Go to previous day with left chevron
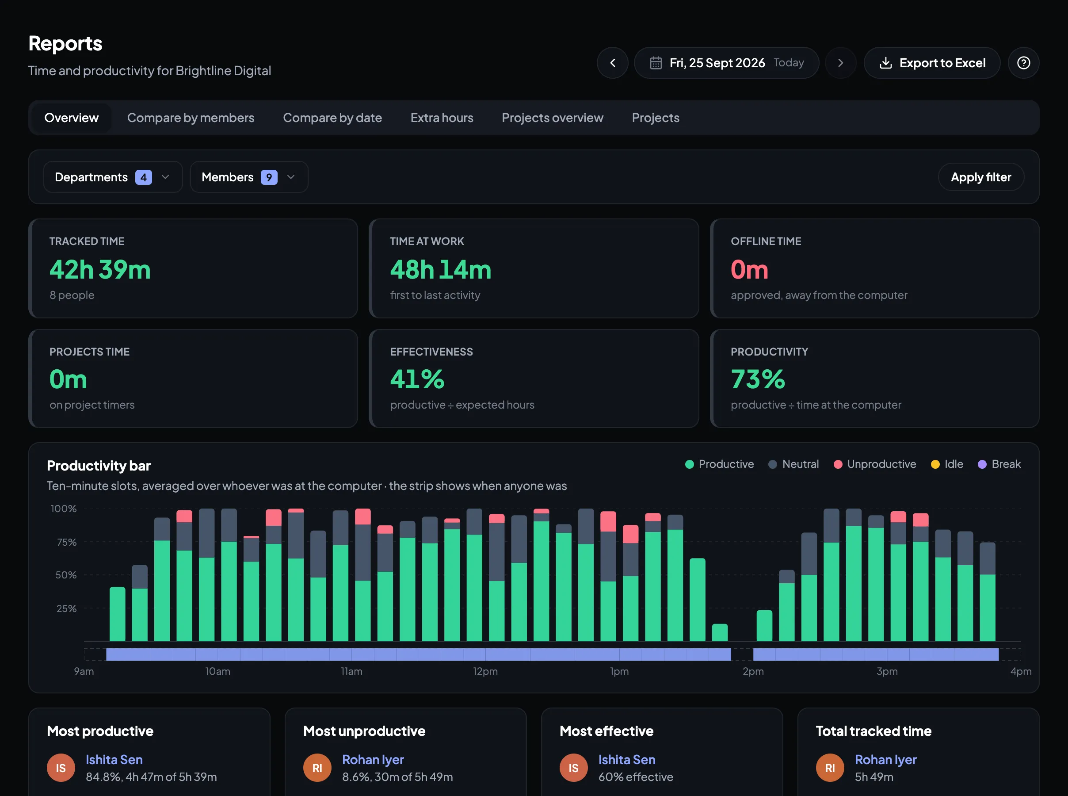1068x796 pixels. pos(613,63)
